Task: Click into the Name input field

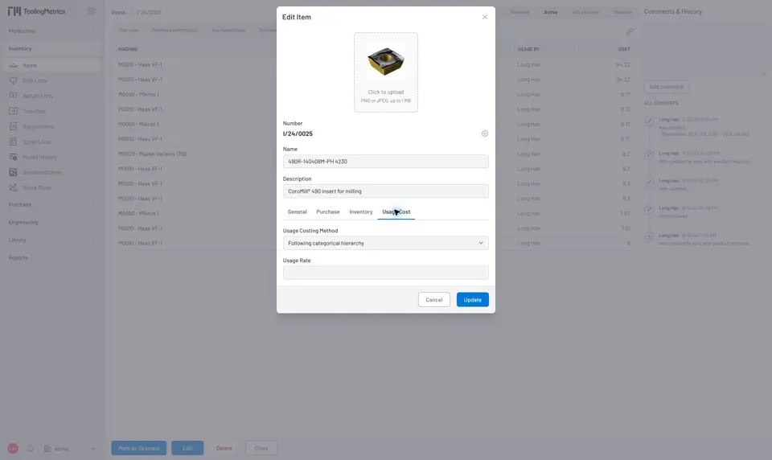Action: (385, 162)
